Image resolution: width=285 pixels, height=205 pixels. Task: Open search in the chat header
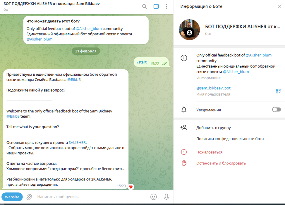145,6
